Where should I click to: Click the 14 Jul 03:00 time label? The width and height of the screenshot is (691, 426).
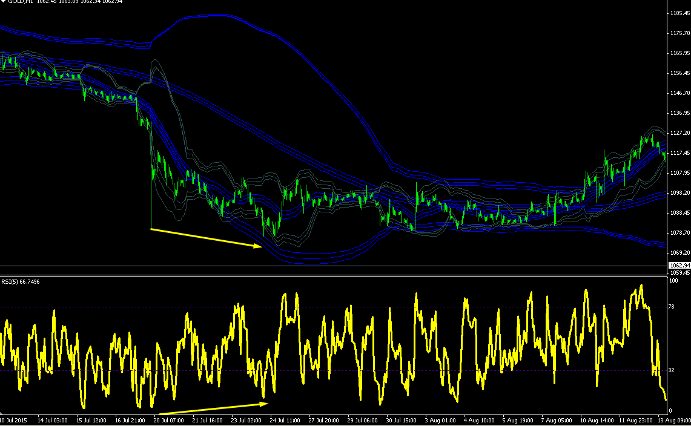(53, 421)
